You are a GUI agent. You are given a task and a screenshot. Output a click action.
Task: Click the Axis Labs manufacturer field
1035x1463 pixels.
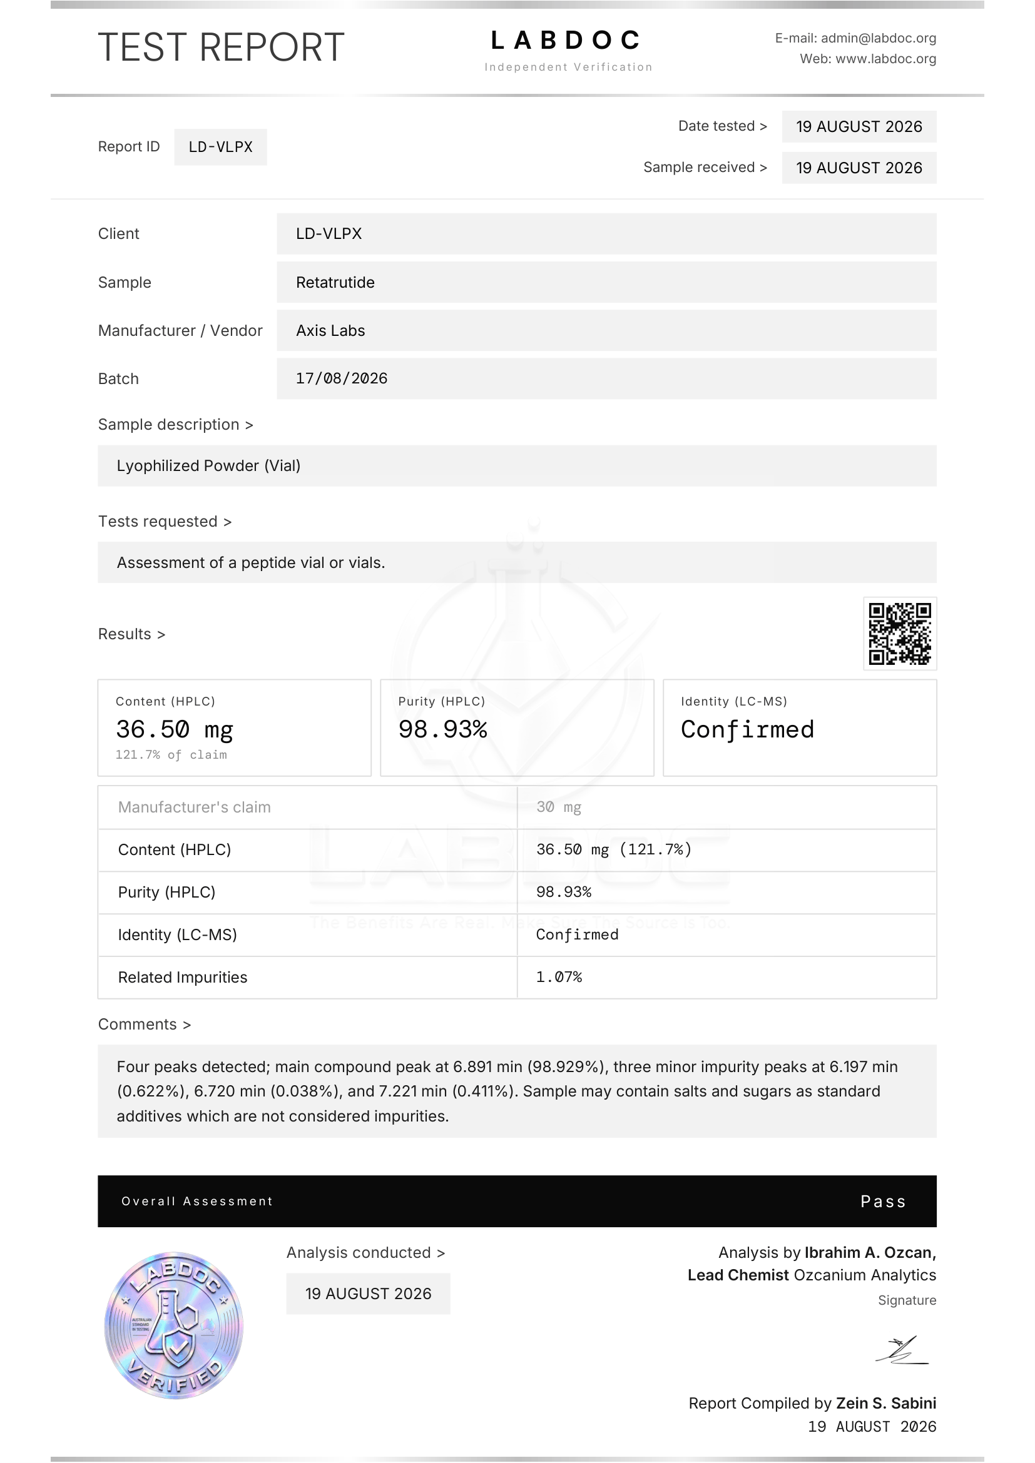click(x=606, y=330)
